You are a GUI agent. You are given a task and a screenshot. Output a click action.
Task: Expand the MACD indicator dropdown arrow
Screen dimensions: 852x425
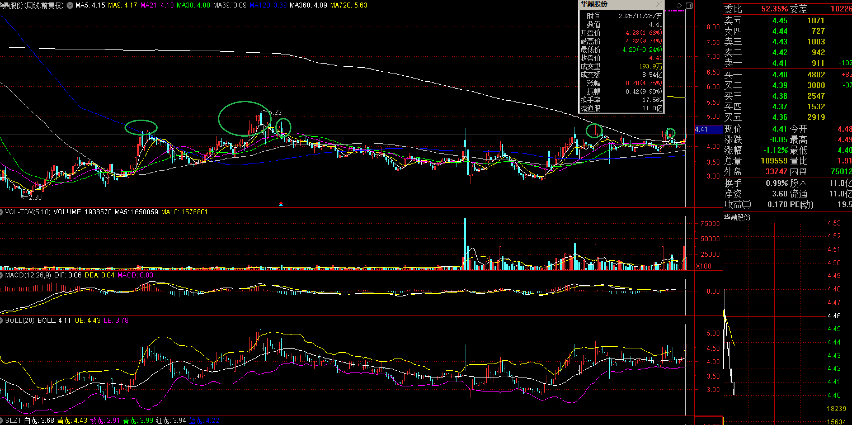point(1,275)
